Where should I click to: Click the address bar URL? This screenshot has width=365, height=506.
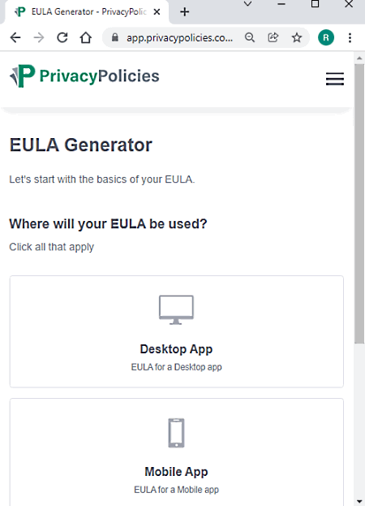(x=179, y=37)
